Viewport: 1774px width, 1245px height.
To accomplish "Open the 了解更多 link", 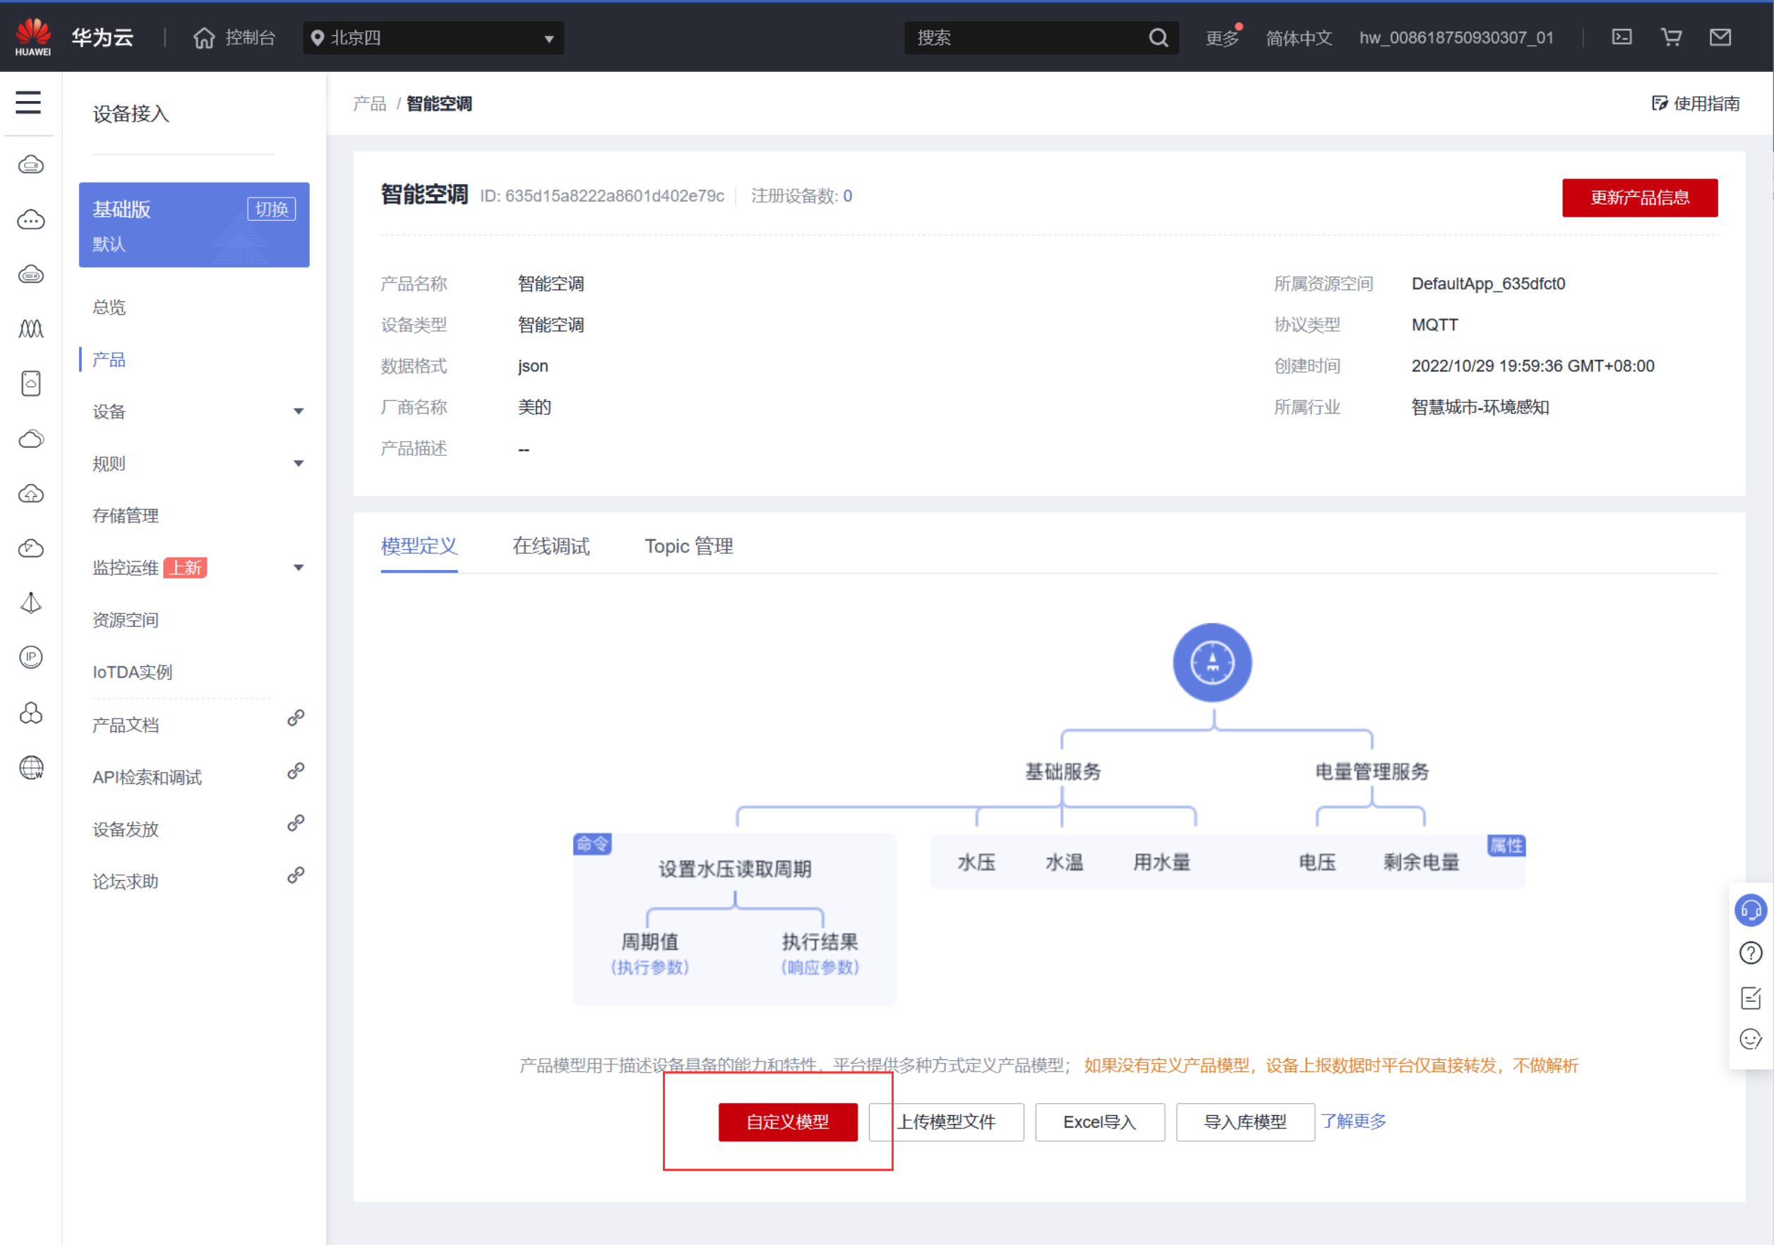I will [1353, 1121].
